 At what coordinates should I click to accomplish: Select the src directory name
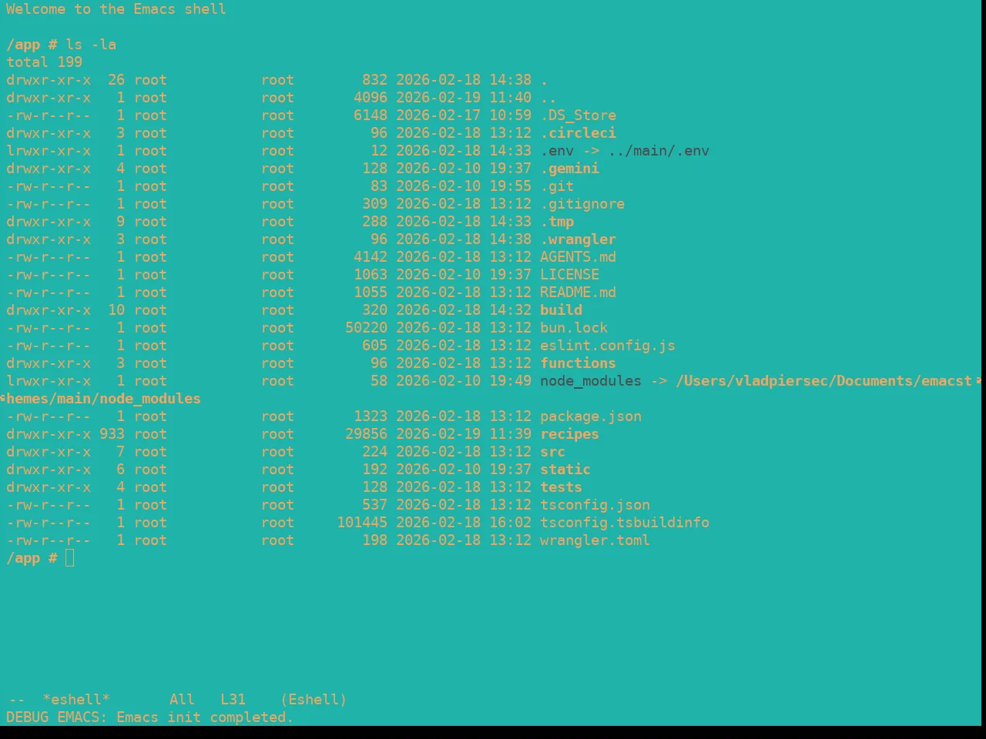tap(552, 452)
